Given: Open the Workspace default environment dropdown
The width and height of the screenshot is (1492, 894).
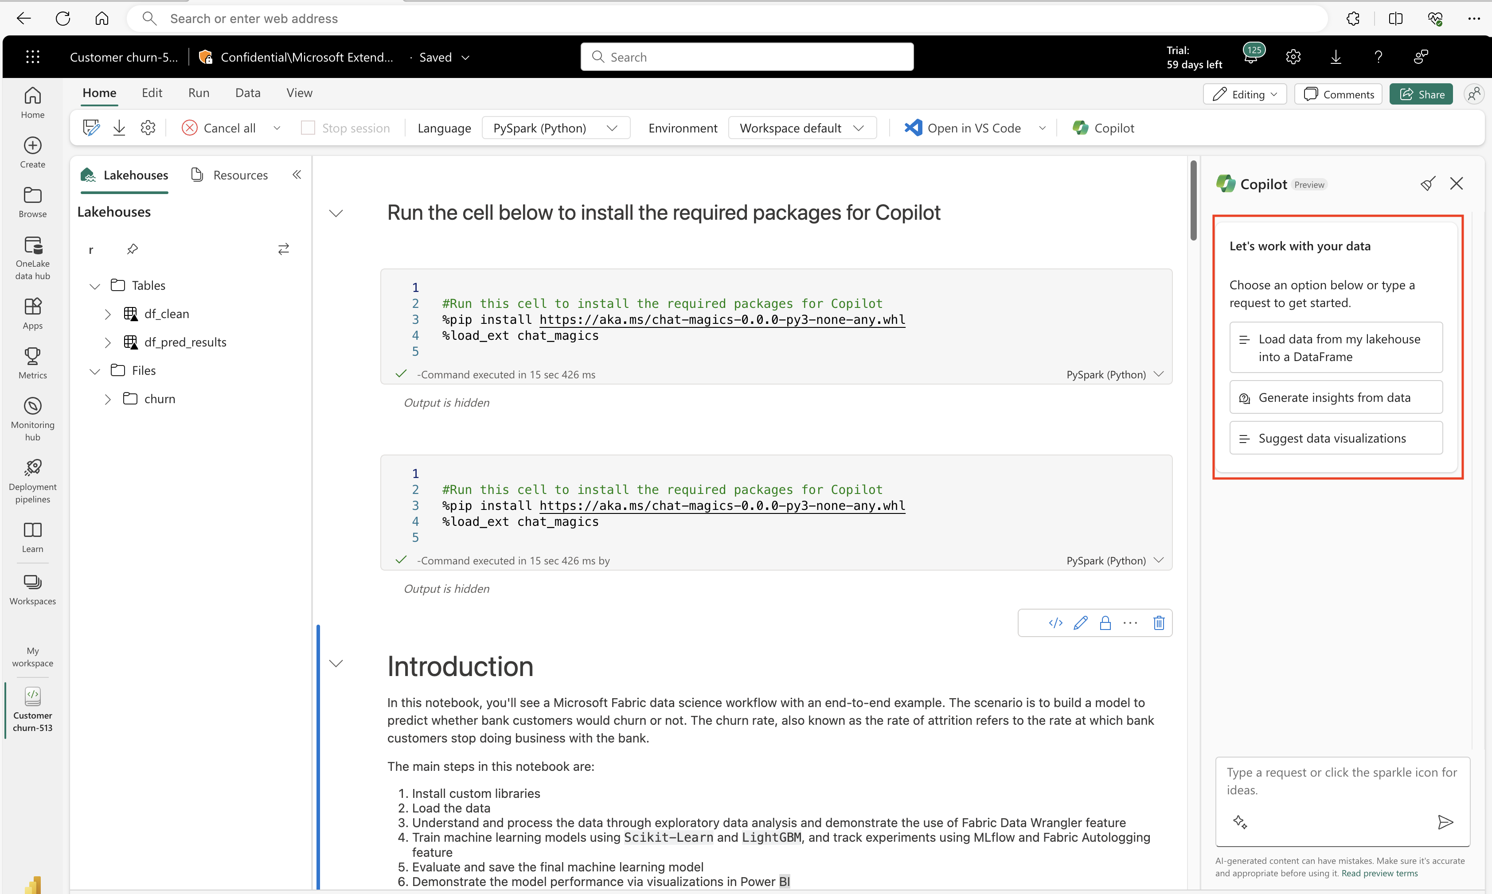Looking at the screenshot, I should 802,128.
